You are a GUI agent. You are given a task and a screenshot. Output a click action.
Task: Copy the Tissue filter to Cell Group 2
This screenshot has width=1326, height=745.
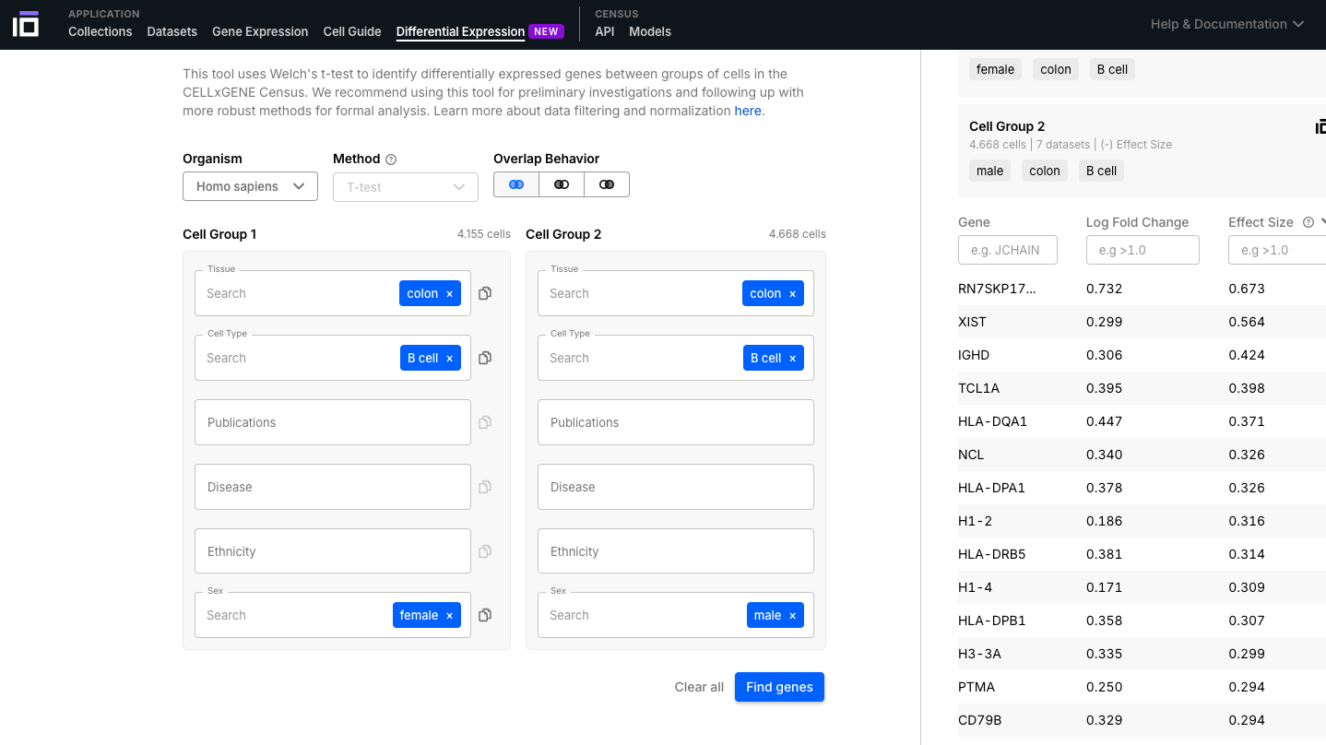pos(485,293)
